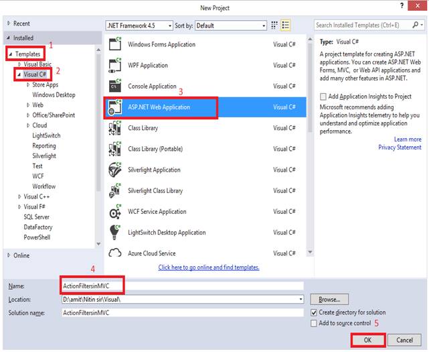Click the Silverlight Class Library icon
Viewport: 429px width, 352px height.
(115, 191)
